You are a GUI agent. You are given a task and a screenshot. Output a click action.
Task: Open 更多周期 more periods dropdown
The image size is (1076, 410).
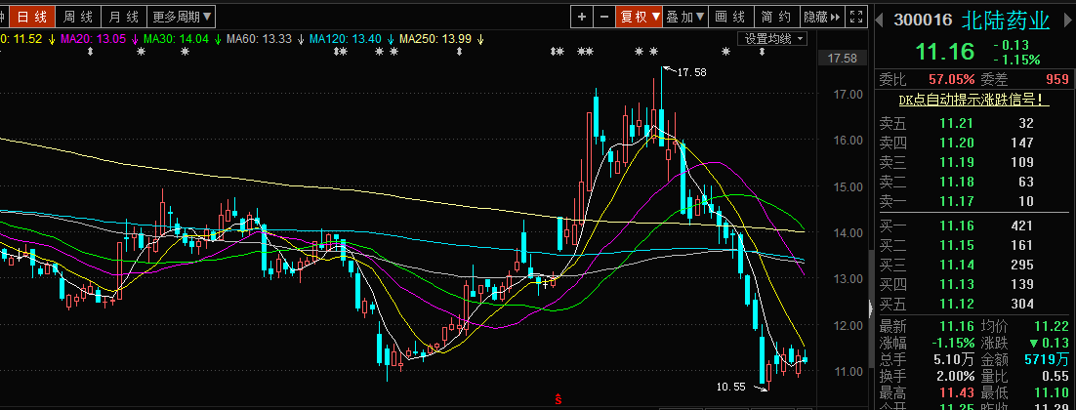tap(182, 17)
